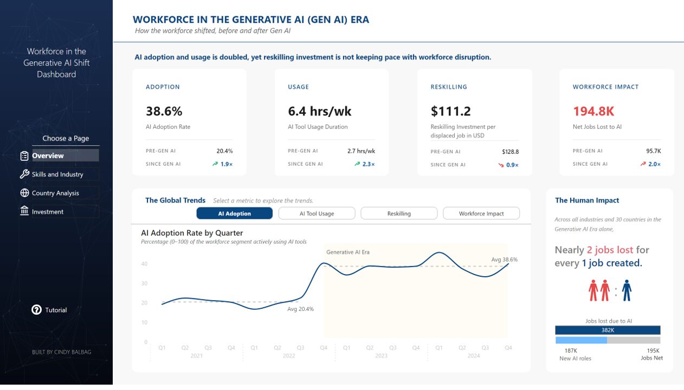Click the Investment bank building icon
684x390 pixels.
[x=24, y=211]
